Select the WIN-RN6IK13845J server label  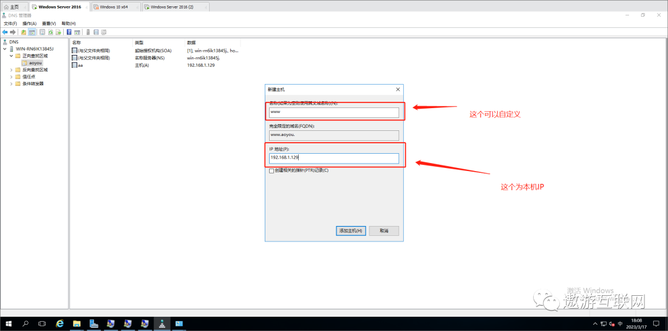point(35,49)
